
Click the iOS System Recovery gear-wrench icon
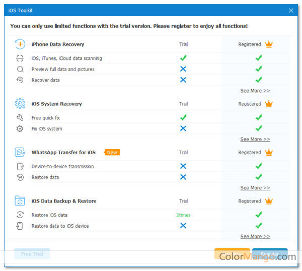pyautogui.click(x=20, y=103)
